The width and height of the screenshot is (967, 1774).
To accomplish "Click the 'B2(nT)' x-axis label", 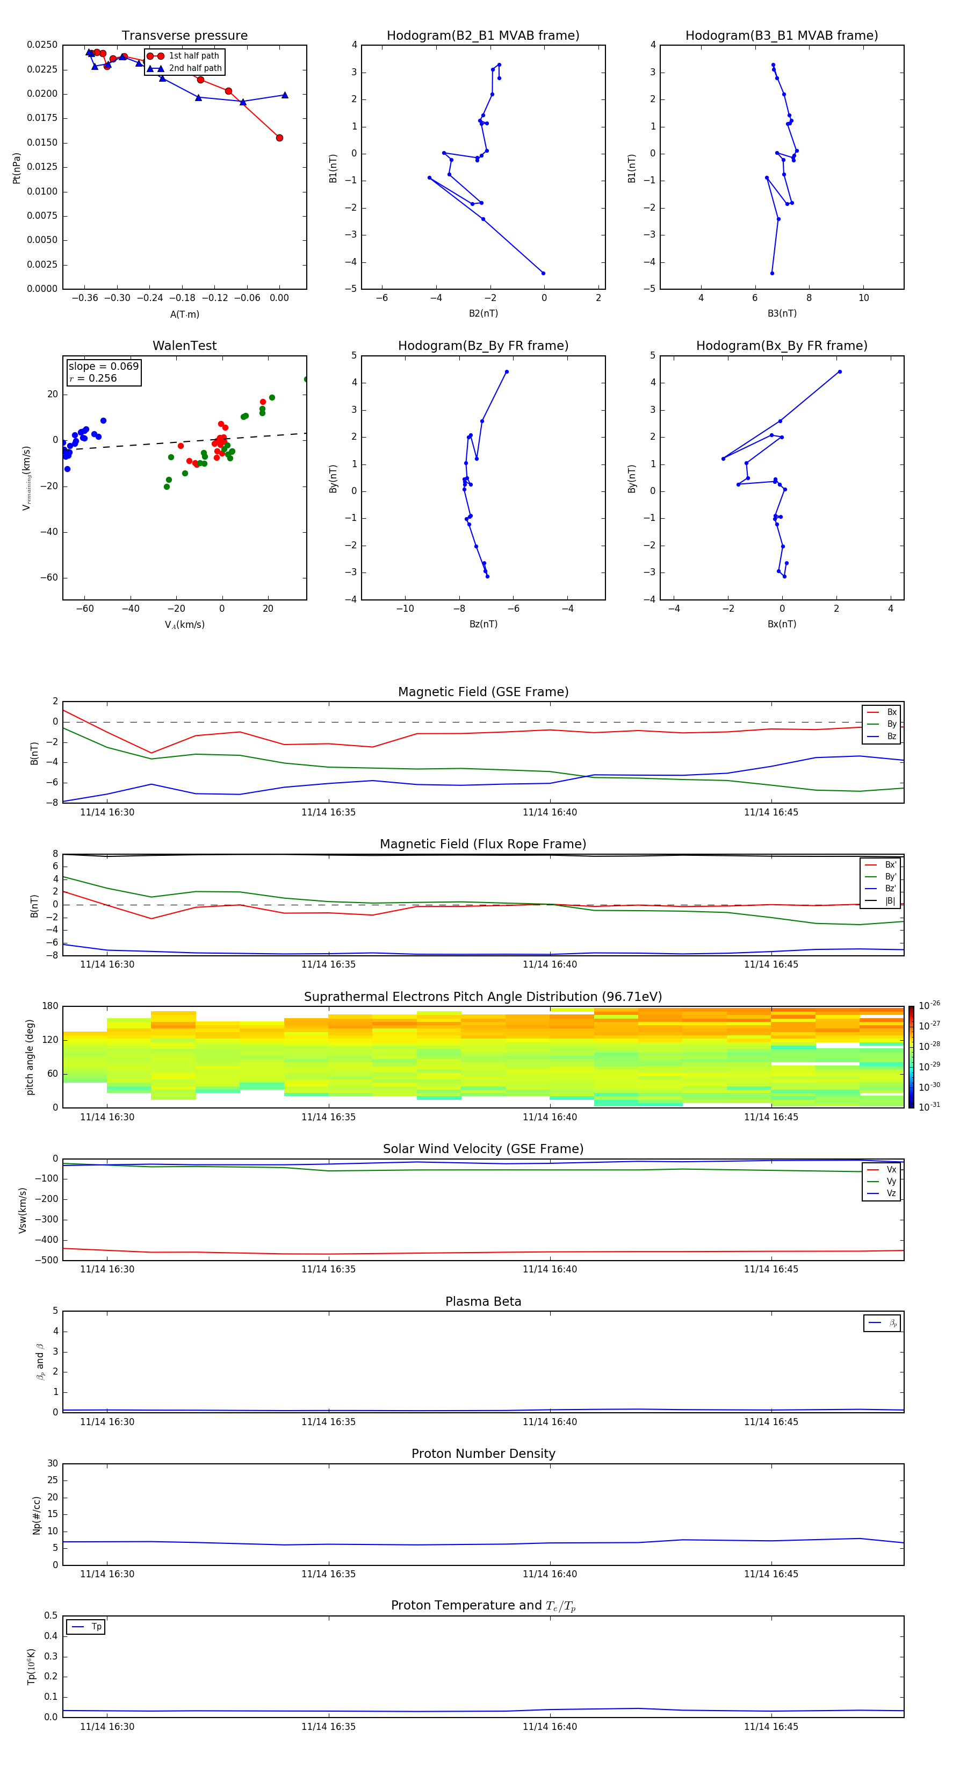I will (483, 313).
